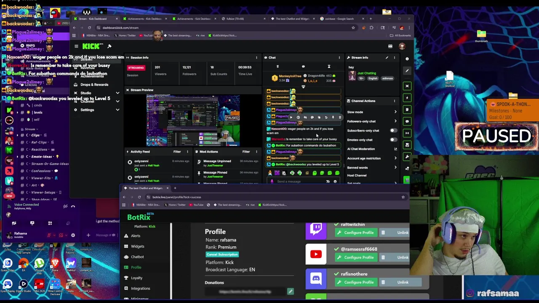Expand Account age restriction options
The width and height of the screenshot is (539, 303).
395,158
